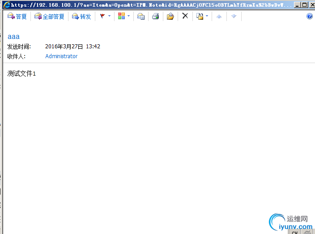Click the junk mail folder-lock icon
Screen dimensions: 315x234
click(x=200, y=16)
